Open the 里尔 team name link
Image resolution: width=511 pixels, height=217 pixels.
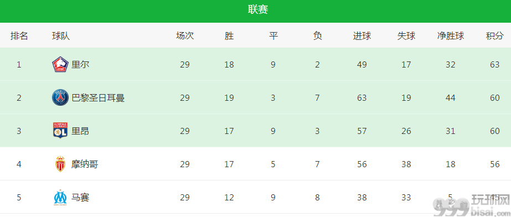click(x=80, y=65)
